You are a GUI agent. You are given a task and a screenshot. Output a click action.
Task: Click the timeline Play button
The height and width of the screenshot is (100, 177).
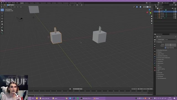78,89
